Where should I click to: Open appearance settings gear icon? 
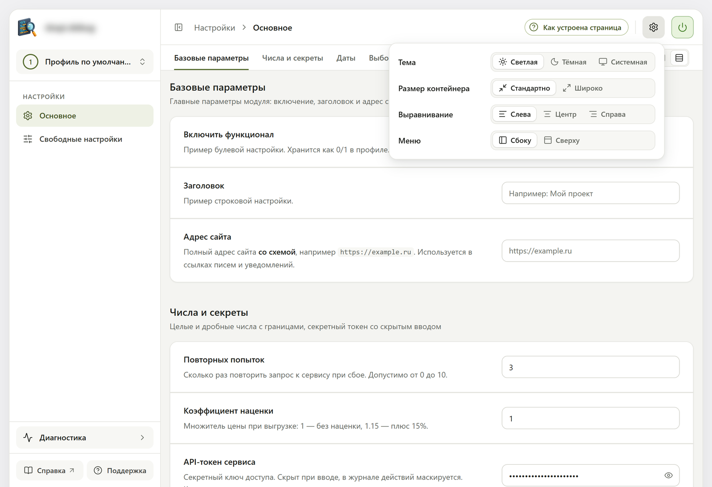653,28
